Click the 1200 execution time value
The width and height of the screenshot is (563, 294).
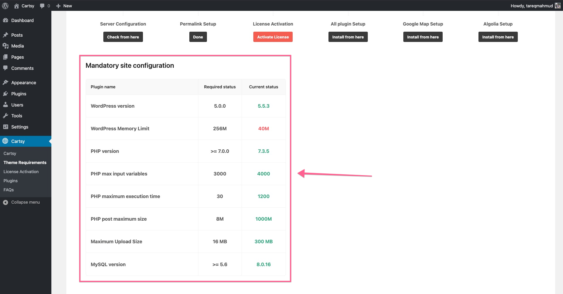pos(264,196)
